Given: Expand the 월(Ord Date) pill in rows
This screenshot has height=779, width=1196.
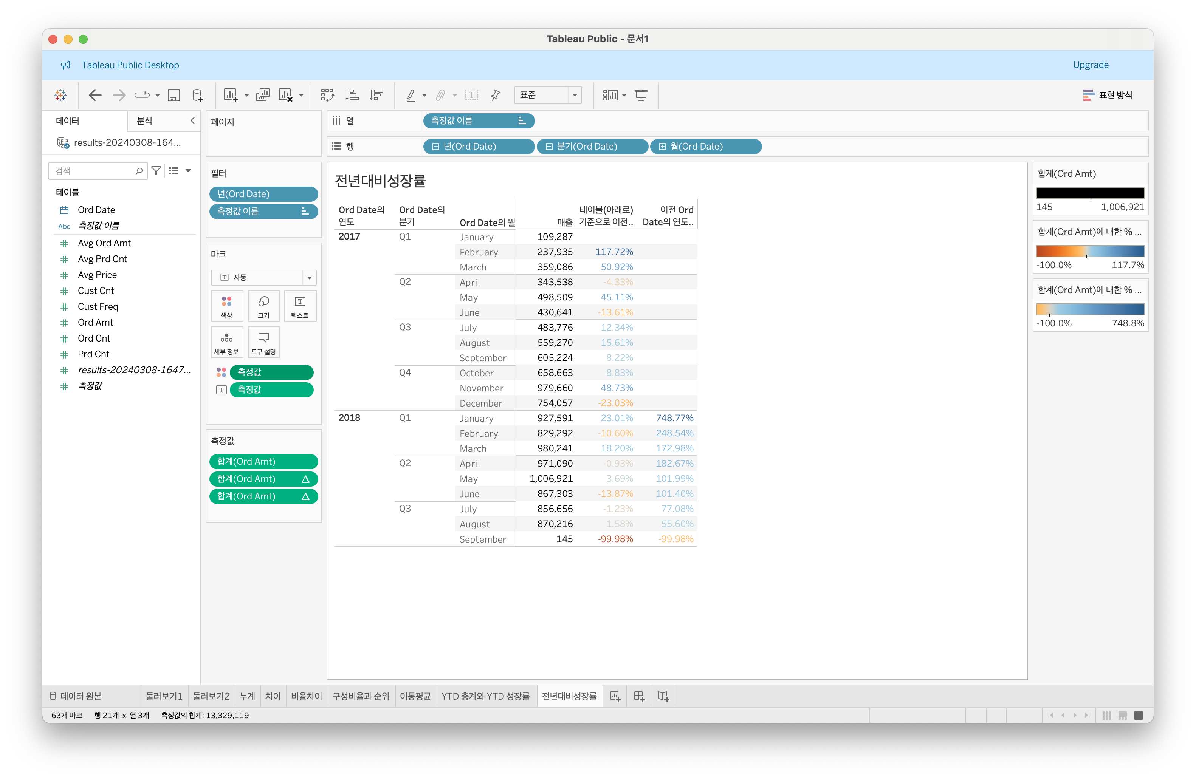Looking at the screenshot, I should click(662, 147).
